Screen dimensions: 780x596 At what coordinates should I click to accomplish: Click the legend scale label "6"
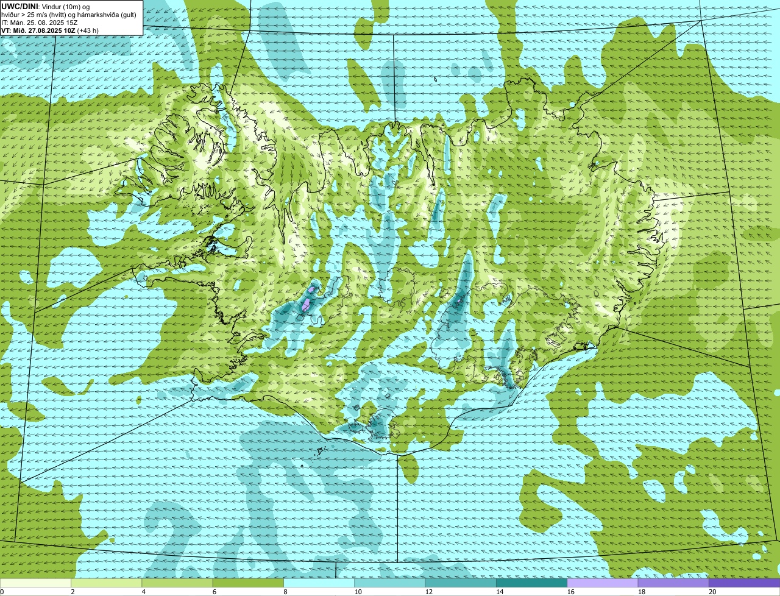coord(214,592)
